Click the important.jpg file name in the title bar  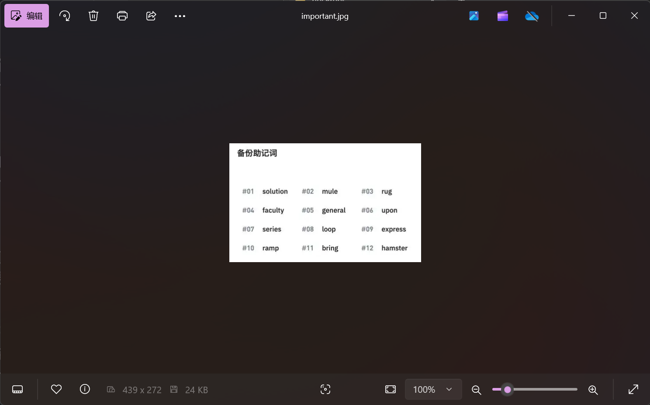tap(325, 16)
